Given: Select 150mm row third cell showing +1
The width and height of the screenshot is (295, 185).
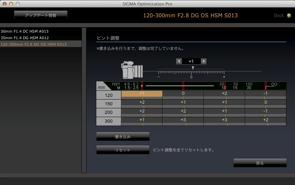Looking at the screenshot, I should click(x=225, y=104).
